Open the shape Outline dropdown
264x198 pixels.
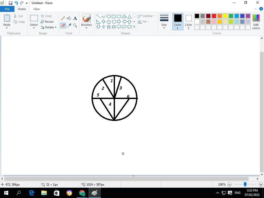(x=146, y=16)
